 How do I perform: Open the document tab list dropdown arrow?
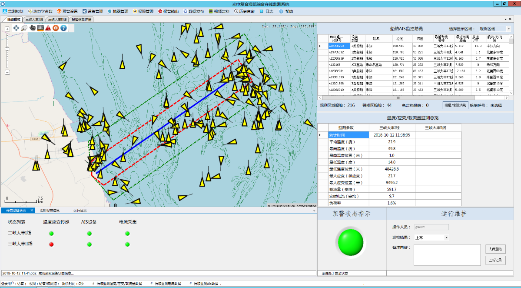tap(506, 19)
